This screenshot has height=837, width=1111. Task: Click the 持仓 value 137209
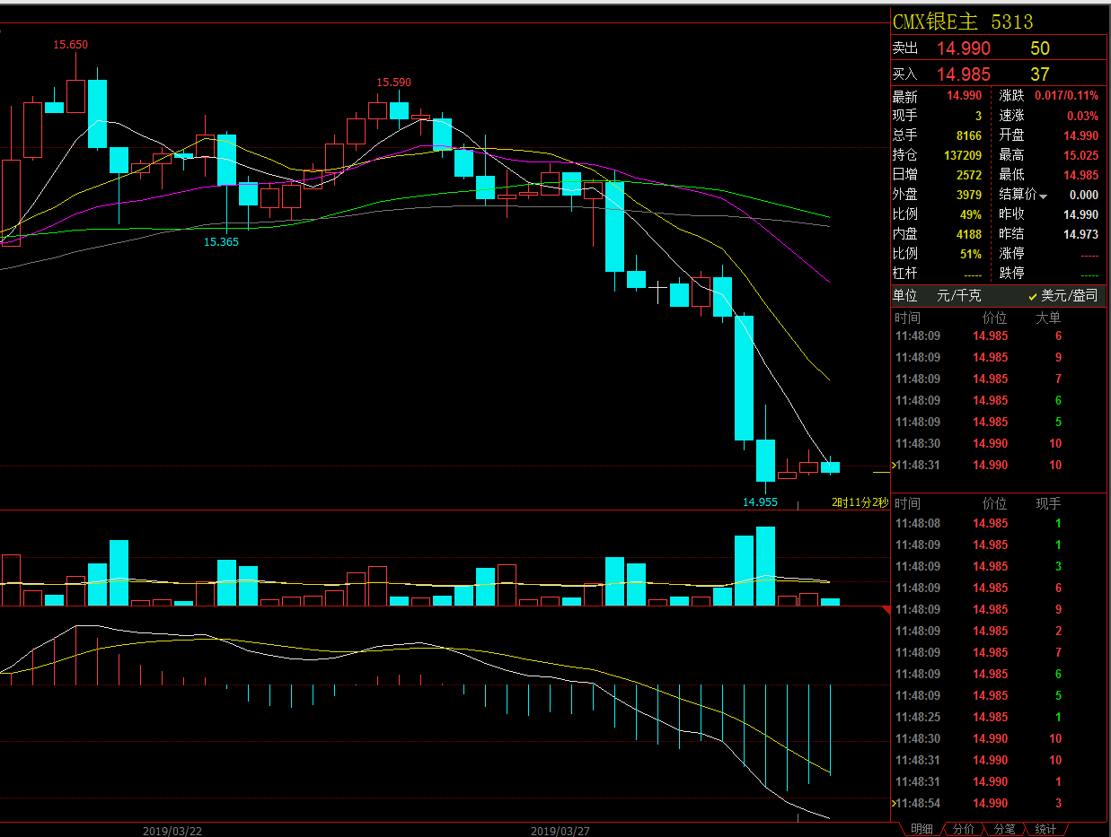coord(962,155)
